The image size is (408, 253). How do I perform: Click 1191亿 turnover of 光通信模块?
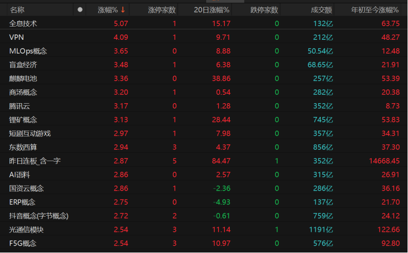[x=321, y=229]
